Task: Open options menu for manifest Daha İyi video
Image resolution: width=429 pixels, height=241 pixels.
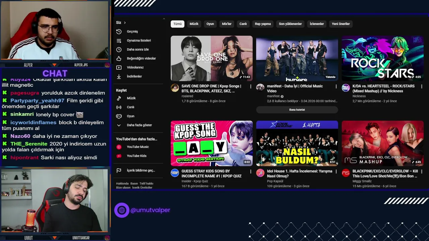Action: click(x=336, y=86)
